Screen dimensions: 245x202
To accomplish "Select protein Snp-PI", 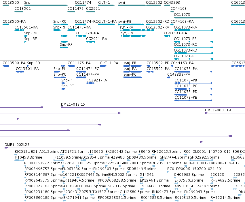I will pos(59,69).
